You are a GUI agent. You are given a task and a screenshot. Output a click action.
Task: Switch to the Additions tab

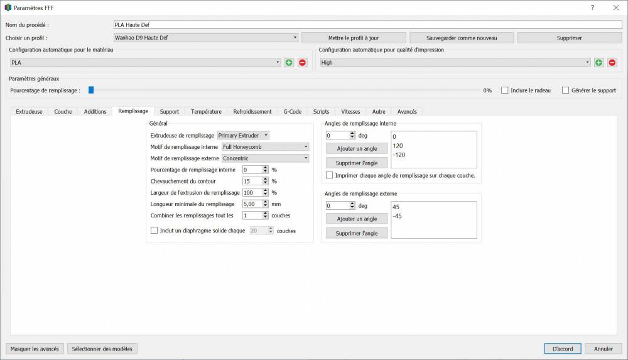point(95,111)
